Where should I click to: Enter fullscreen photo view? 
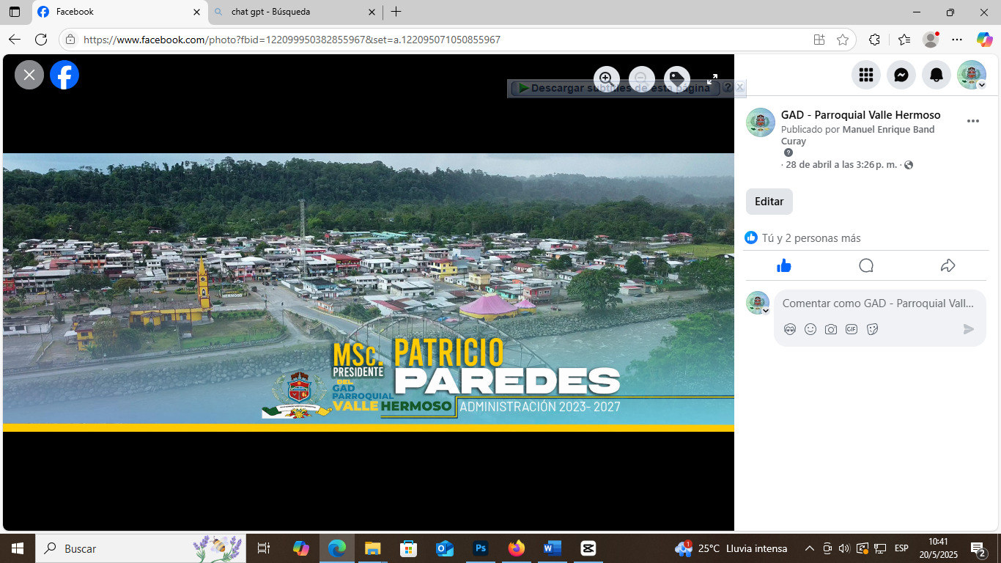click(x=712, y=78)
